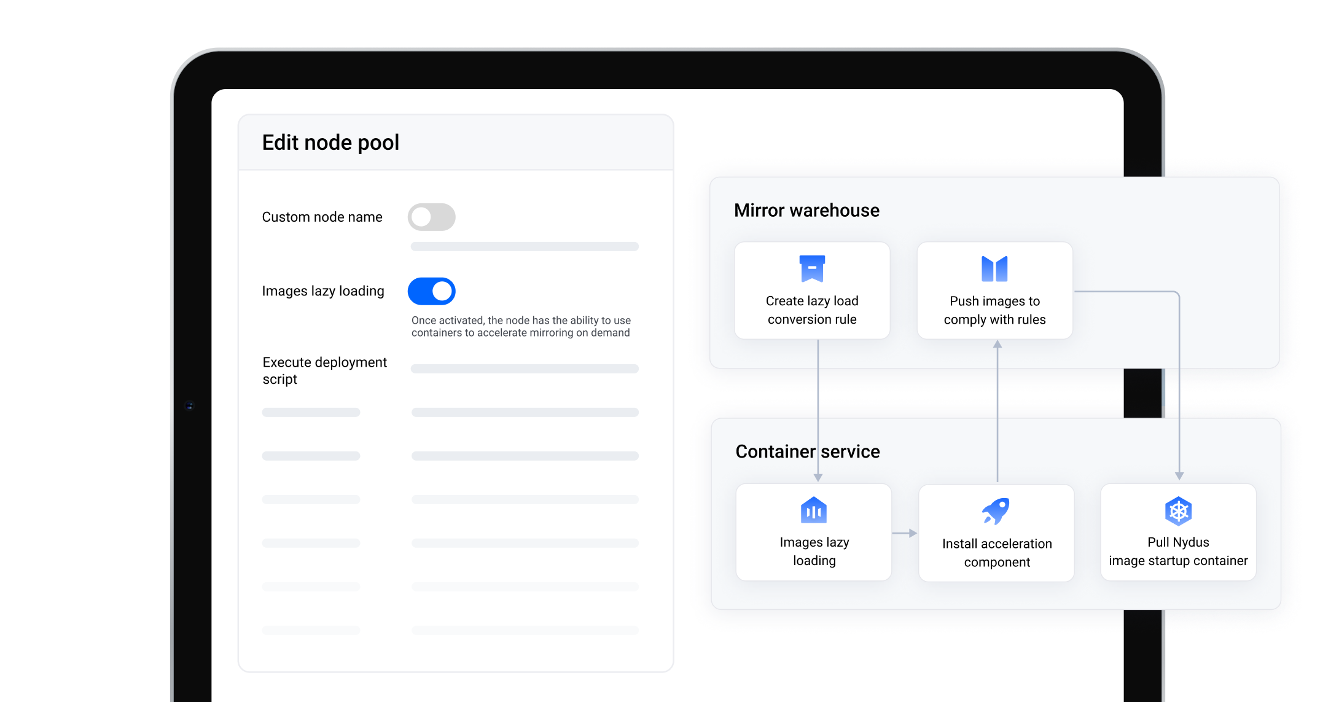Viewport: 1339px width, 702px height.
Task: Click the 'Execute deployment script' label
Action: click(324, 370)
